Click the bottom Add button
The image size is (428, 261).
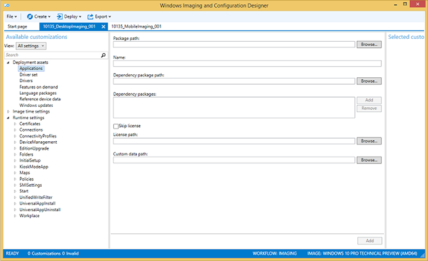pos(370,241)
